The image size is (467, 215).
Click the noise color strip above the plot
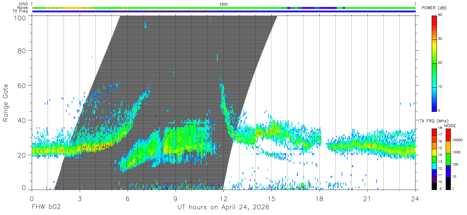coord(224,8)
